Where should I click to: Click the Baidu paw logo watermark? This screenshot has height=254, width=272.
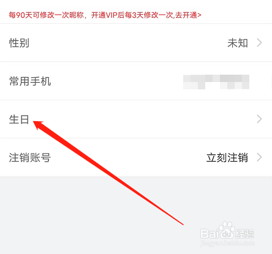[x=226, y=230]
